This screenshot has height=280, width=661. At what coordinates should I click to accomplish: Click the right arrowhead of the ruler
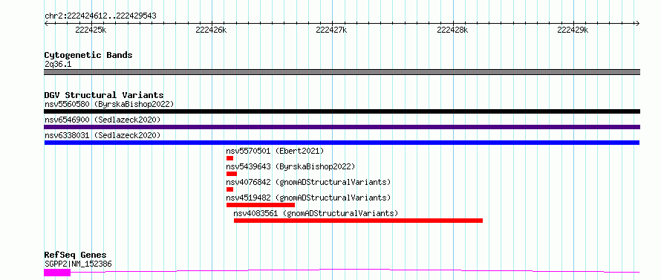coord(637,24)
